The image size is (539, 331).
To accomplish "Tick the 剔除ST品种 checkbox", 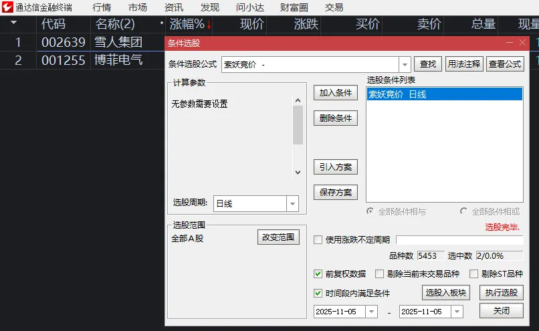I will click(474, 273).
